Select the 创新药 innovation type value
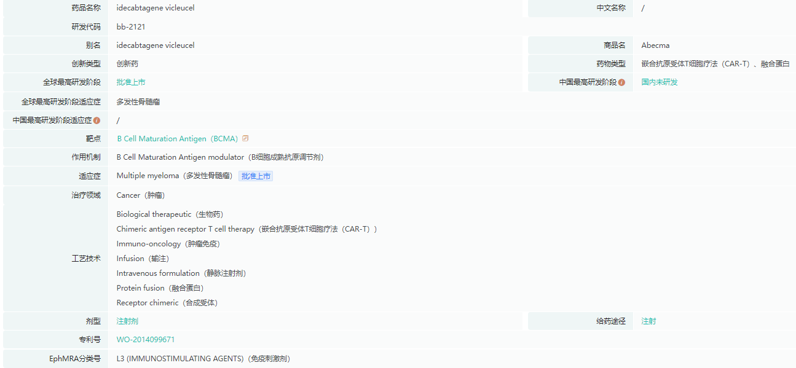This screenshot has width=796, height=368. point(127,64)
